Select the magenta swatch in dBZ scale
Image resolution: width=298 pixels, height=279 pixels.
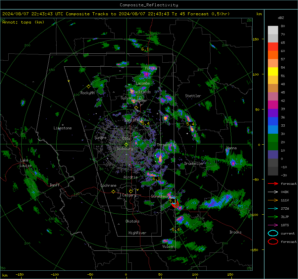click(x=273, y=105)
